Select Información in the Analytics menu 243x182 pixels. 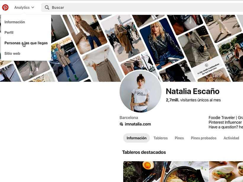[x=15, y=22]
